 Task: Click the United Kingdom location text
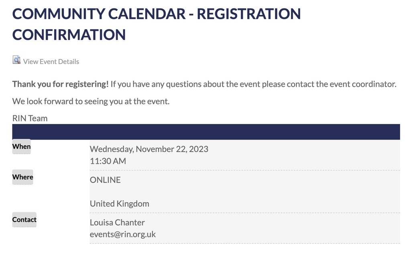point(120,204)
